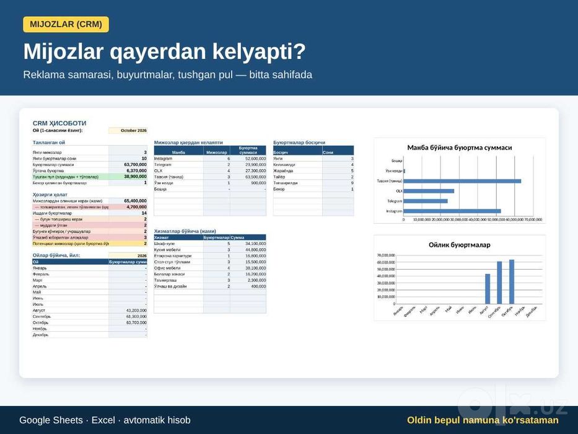Viewport: 578px width, 434px height.
Task: Click the Instagram bar in source chart
Action: pos(452,211)
